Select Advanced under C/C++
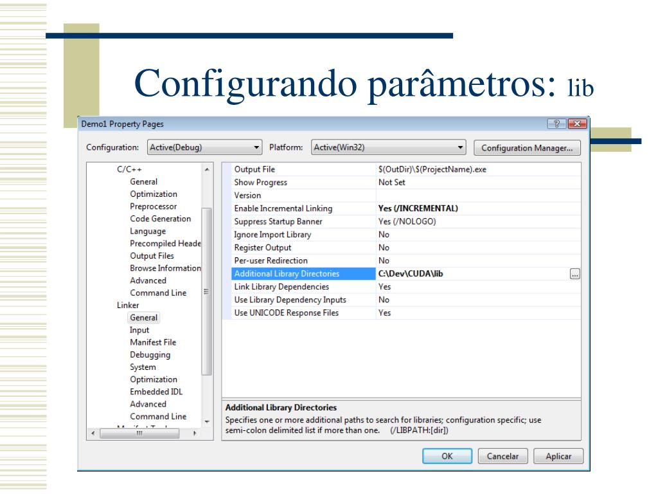Screen dimensions: 658x494 click(148, 280)
